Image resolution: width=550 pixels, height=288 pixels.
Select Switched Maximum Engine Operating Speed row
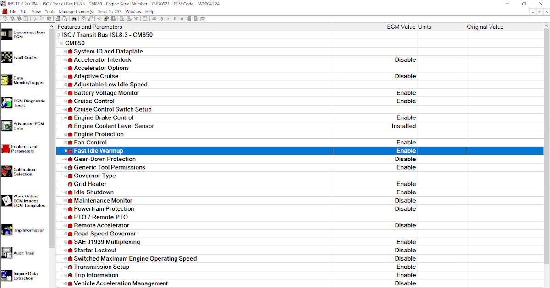pyautogui.click(x=300, y=259)
